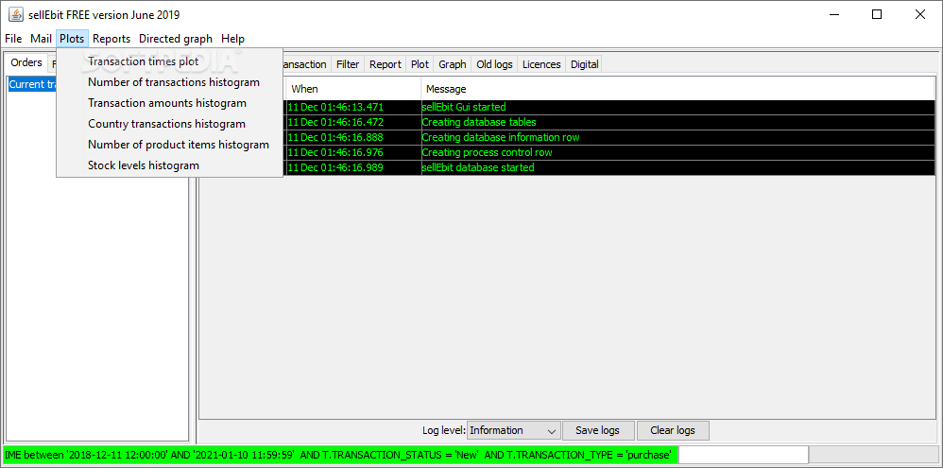Choose Number of transactions histogram
This screenshot has width=943, height=468.
[x=169, y=82]
